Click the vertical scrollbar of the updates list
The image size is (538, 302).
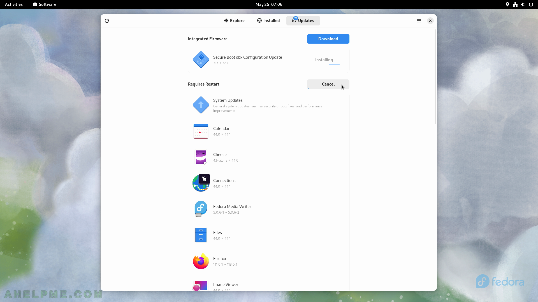pyautogui.click(x=435, y=77)
